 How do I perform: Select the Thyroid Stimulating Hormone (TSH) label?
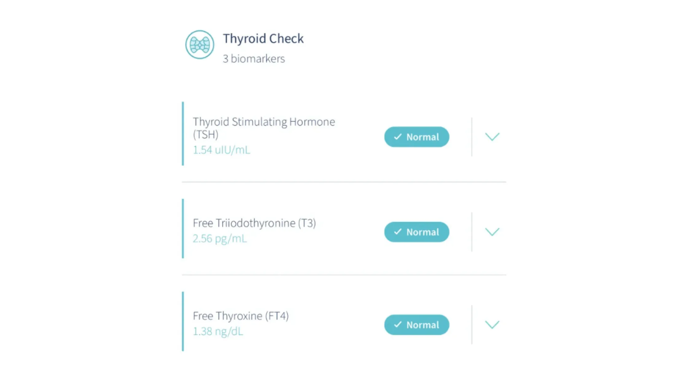tap(264, 128)
